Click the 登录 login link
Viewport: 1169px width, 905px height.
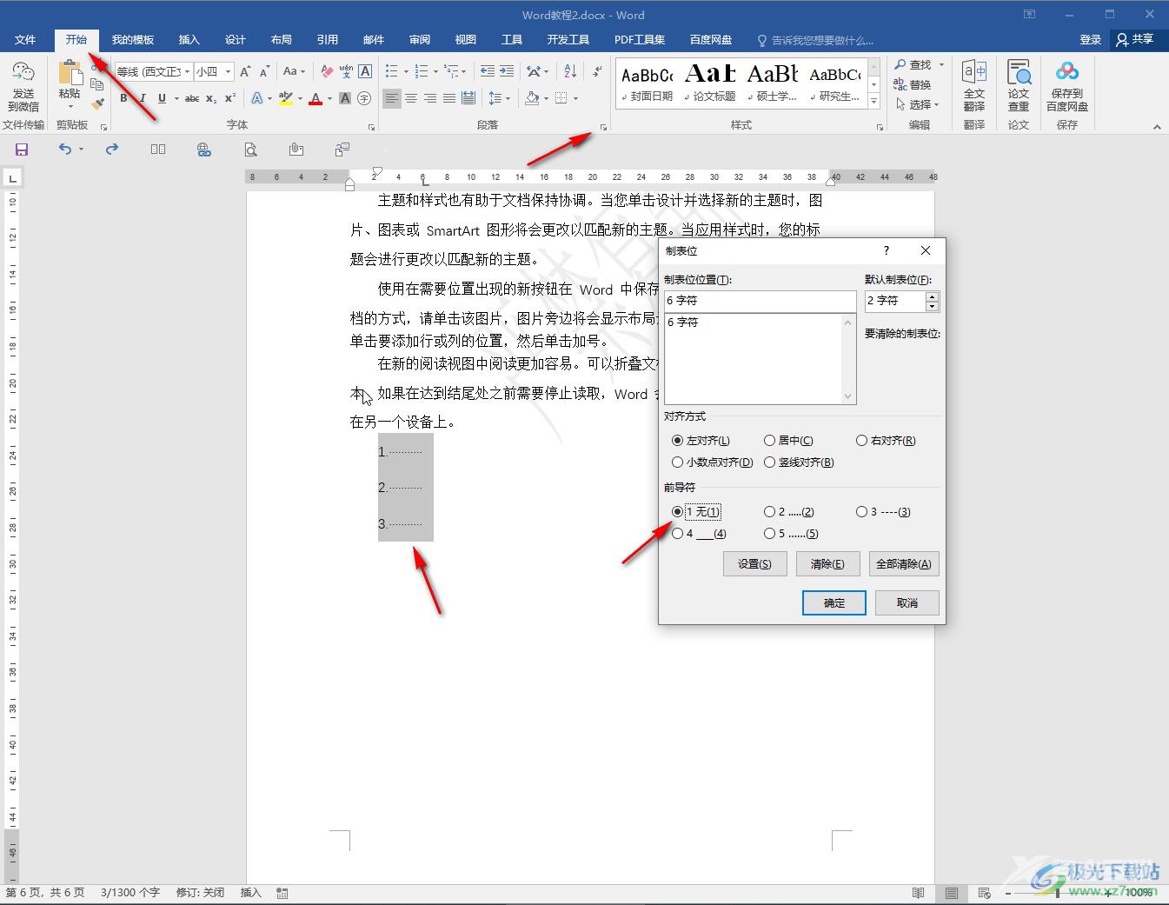coord(1090,40)
